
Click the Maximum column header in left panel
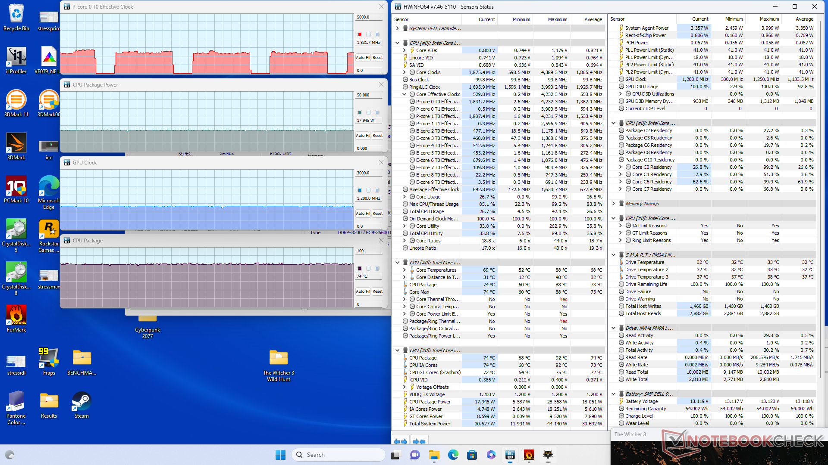pos(557,19)
